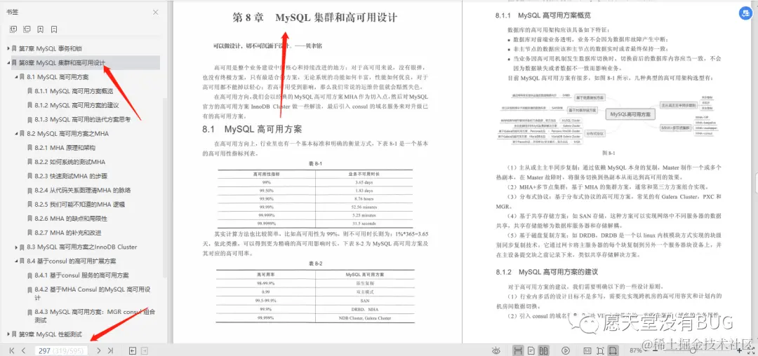The width and height of the screenshot is (758, 356).
Task: Expand 8.3 MySQL 高可用方案之InnoDB Cluster node
Action: pyautogui.click(x=16, y=247)
